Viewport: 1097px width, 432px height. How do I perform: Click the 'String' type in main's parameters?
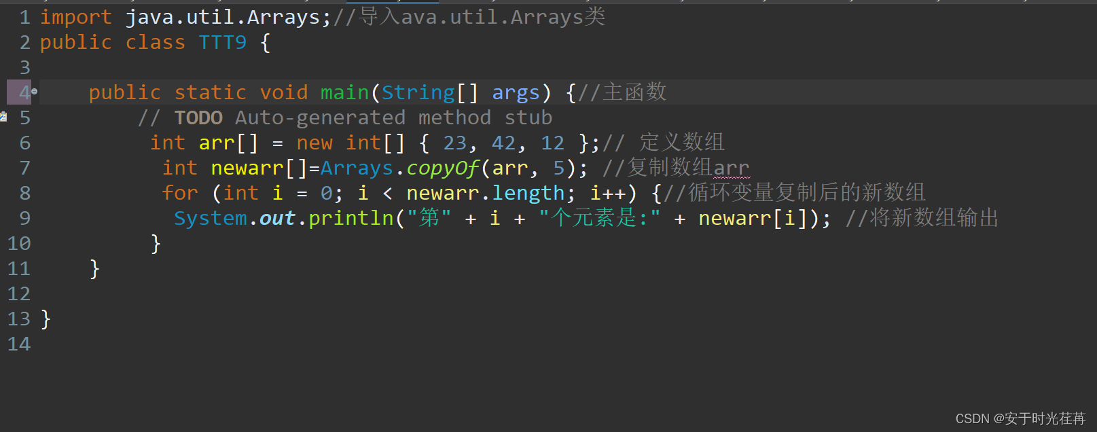pyautogui.click(x=418, y=92)
